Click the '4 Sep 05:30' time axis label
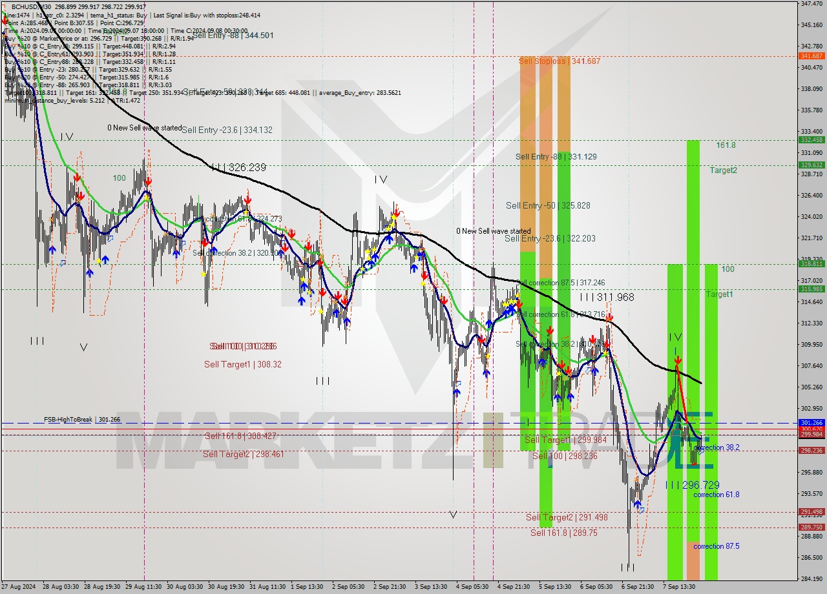This screenshot has width=827, height=594. [x=472, y=587]
